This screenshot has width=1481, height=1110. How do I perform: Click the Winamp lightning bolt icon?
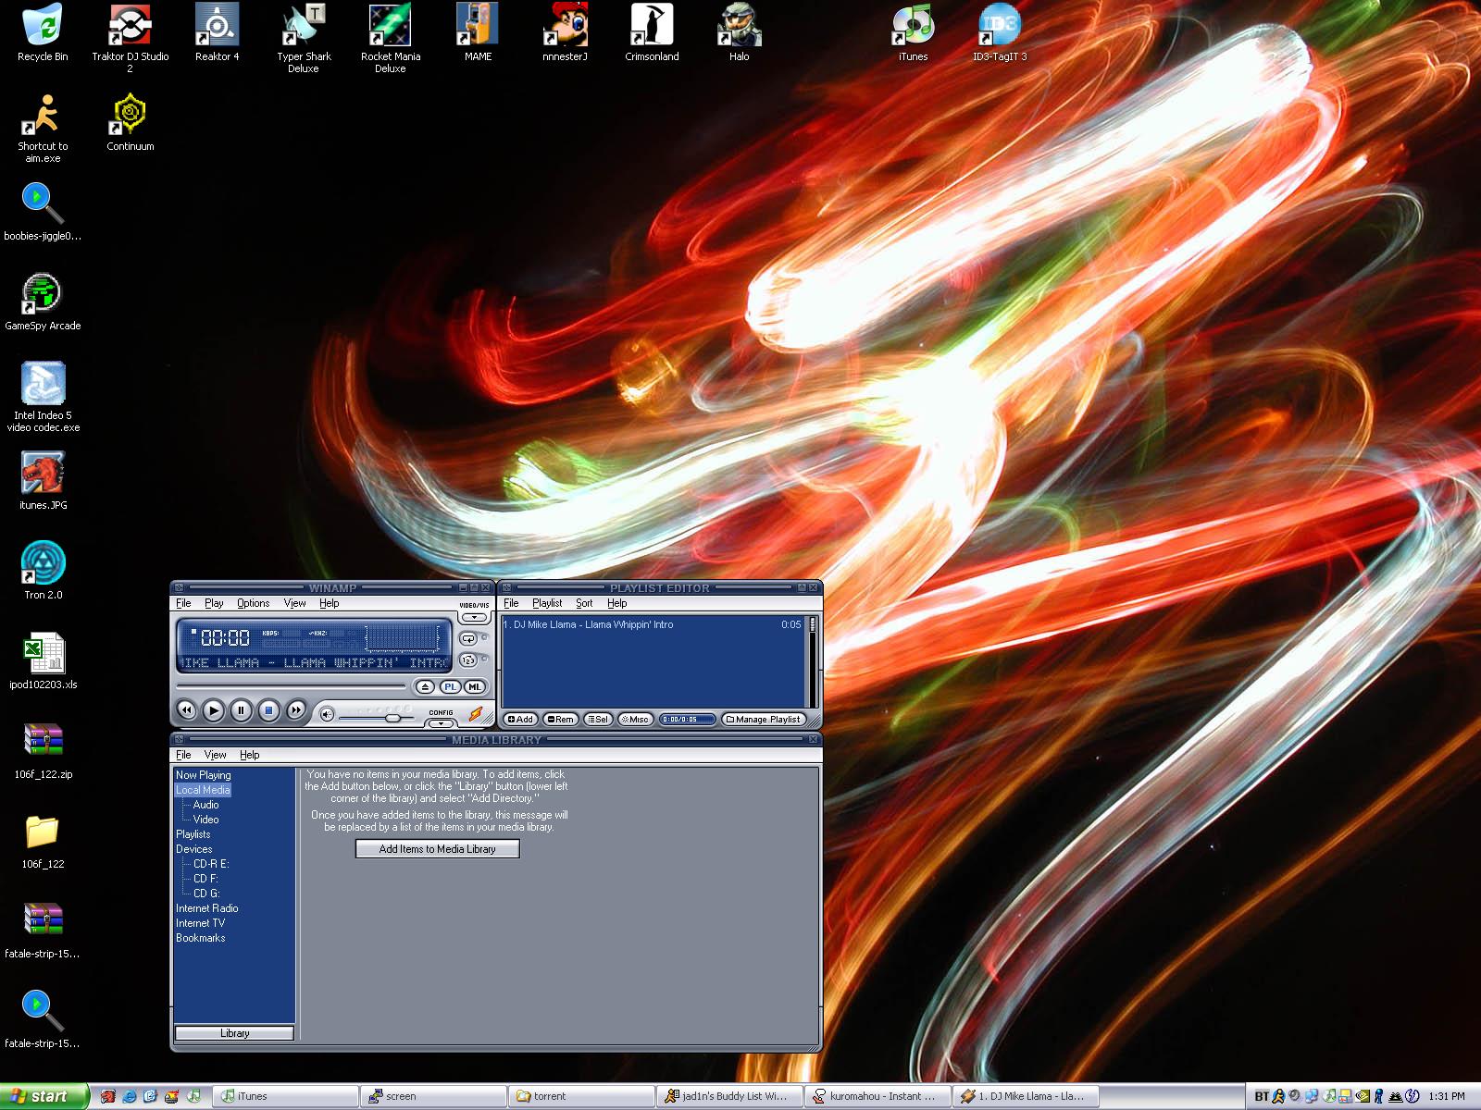[476, 713]
